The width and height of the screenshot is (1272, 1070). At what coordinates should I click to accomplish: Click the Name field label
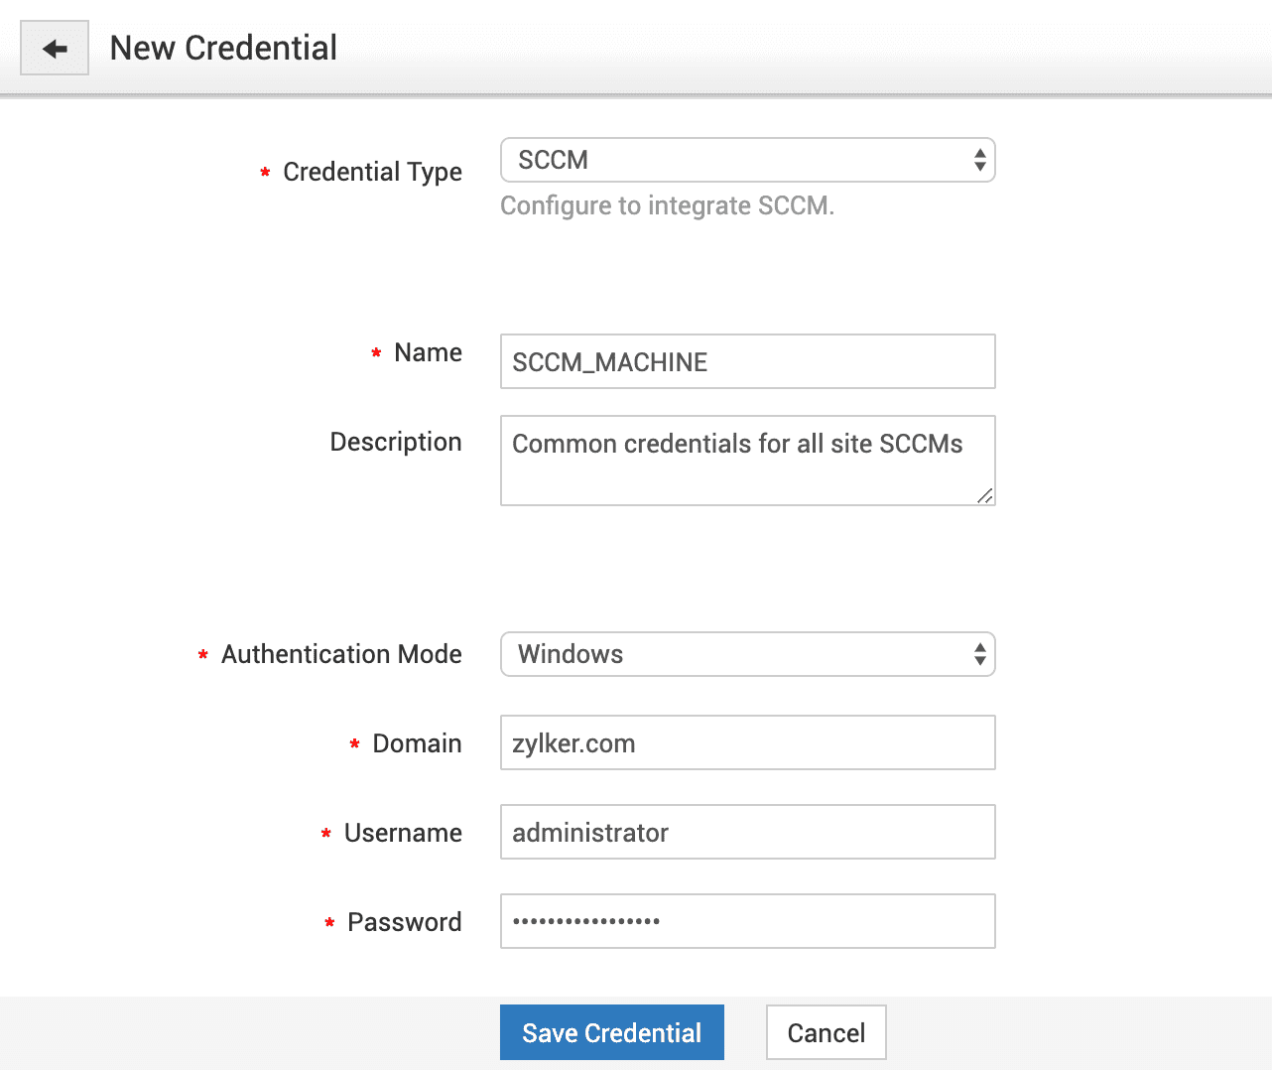[428, 352]
